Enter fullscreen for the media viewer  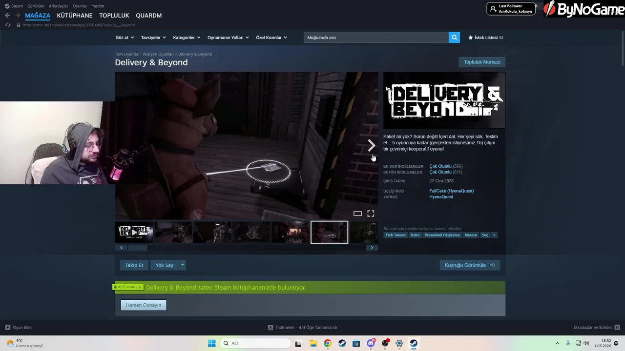[371, 214]
